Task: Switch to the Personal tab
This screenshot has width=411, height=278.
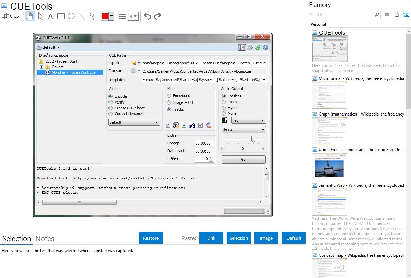Action: click(x=318, y=24)
